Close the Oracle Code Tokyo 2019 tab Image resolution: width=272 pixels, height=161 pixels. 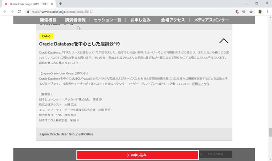click(52, 4)
